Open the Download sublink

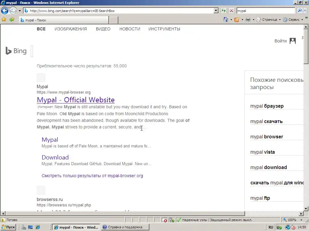(x=55, y=157)
